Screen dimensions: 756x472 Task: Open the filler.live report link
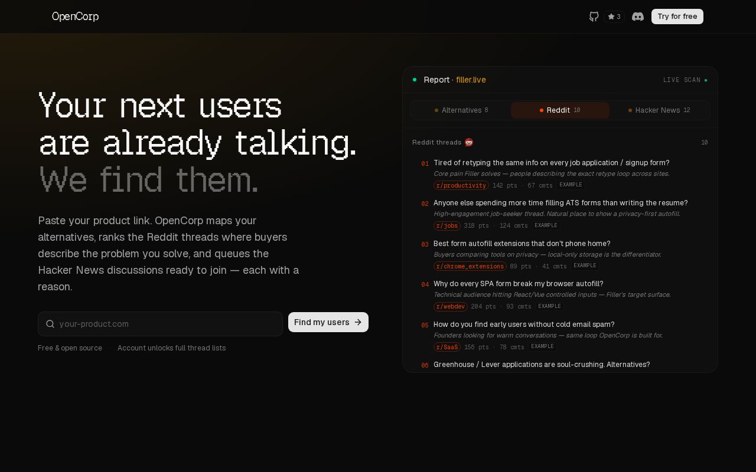(471, 80)
